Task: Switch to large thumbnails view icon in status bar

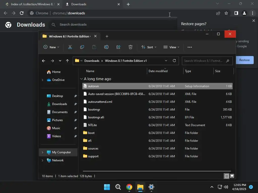Action: pyautogui.click(x=232, y=176)
